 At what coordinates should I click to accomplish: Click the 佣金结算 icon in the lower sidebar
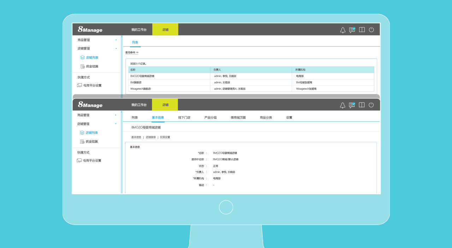(82, 141)
